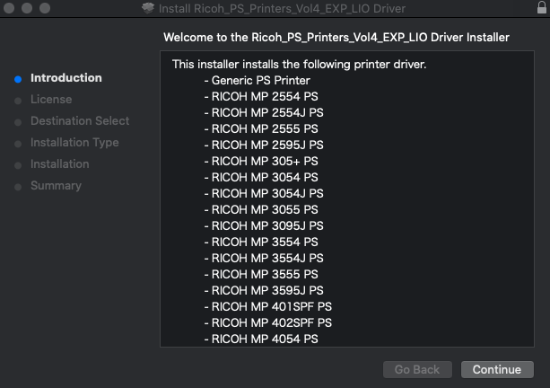Click RICOH MP 3554J PS line
This screenshot has height=388, width=550.
[264, 258]
